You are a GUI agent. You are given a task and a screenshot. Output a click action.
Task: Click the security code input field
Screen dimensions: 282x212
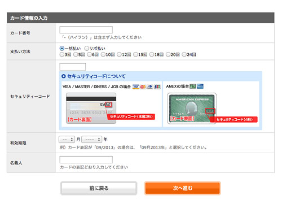73,67
